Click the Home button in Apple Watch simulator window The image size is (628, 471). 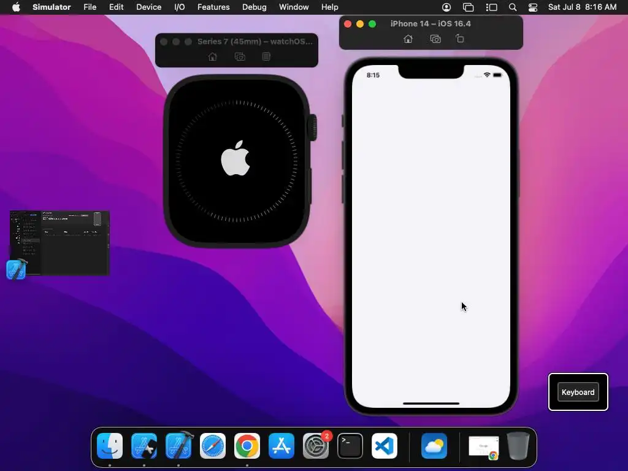[213, 56]
